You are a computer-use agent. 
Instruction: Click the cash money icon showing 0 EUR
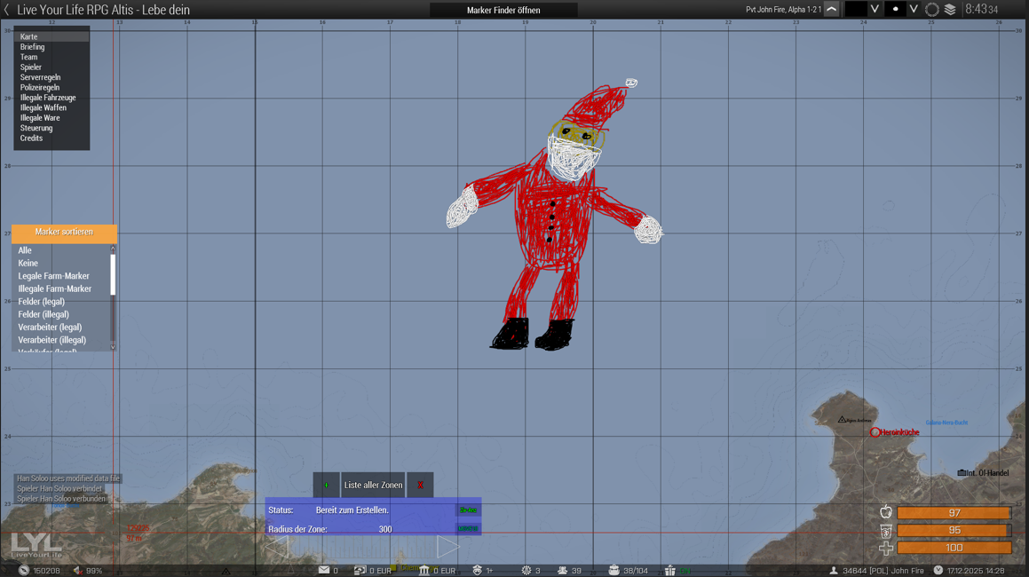click(360, 571)
